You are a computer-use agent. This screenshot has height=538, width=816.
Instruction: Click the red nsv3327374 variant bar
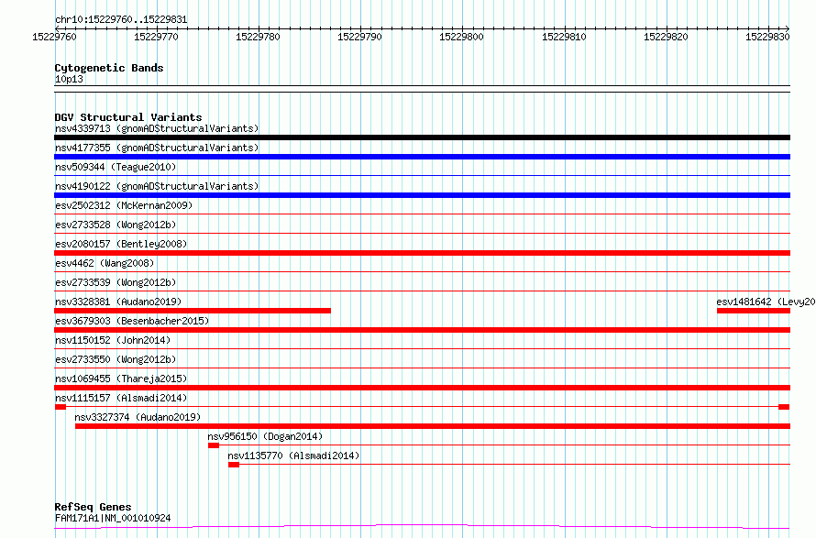tap(433, 426)
